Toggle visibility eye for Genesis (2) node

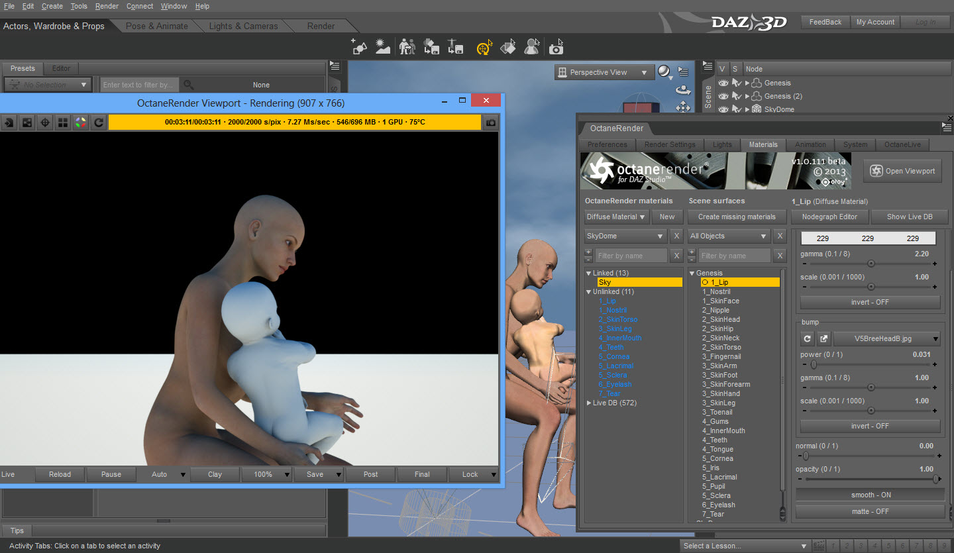[x=723, y=96]
